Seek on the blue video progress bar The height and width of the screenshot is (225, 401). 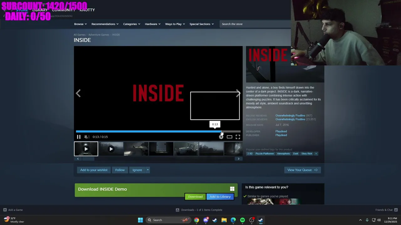click(x=158, y=132)
